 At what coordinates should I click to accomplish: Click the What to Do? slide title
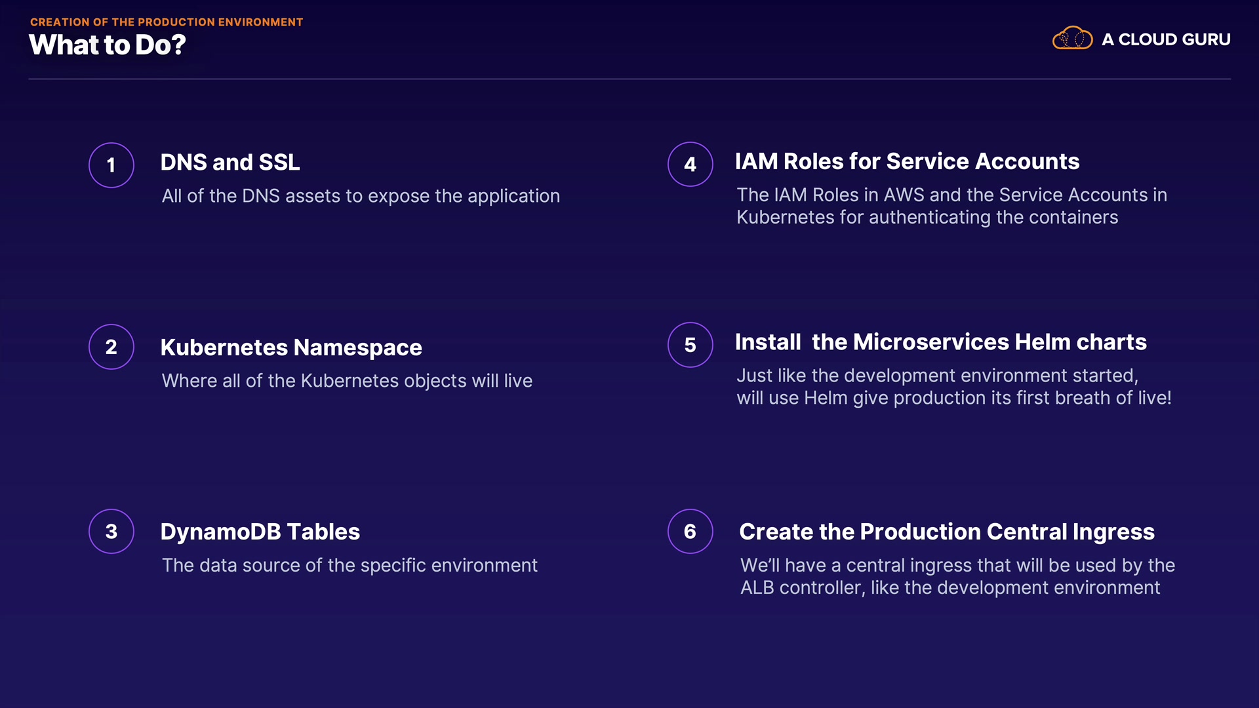click(108, 45)
